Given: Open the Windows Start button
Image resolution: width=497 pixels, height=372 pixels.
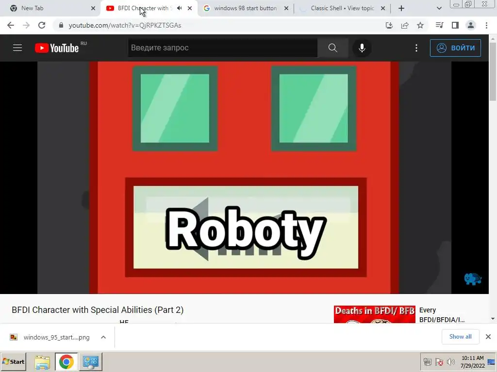Looking at the screenshot, I should coord(13,361).
